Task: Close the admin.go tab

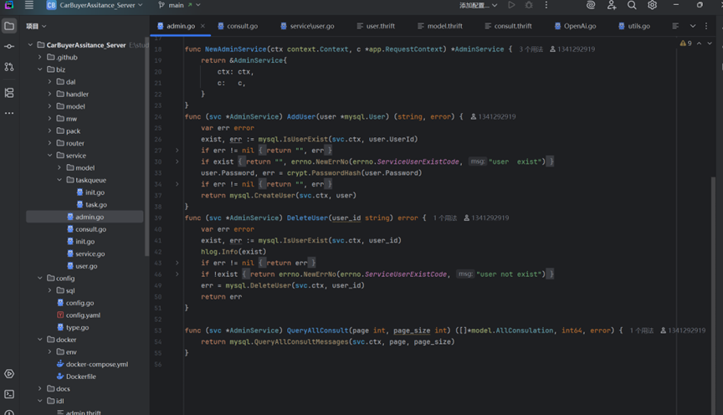Action: coord(203,26)
